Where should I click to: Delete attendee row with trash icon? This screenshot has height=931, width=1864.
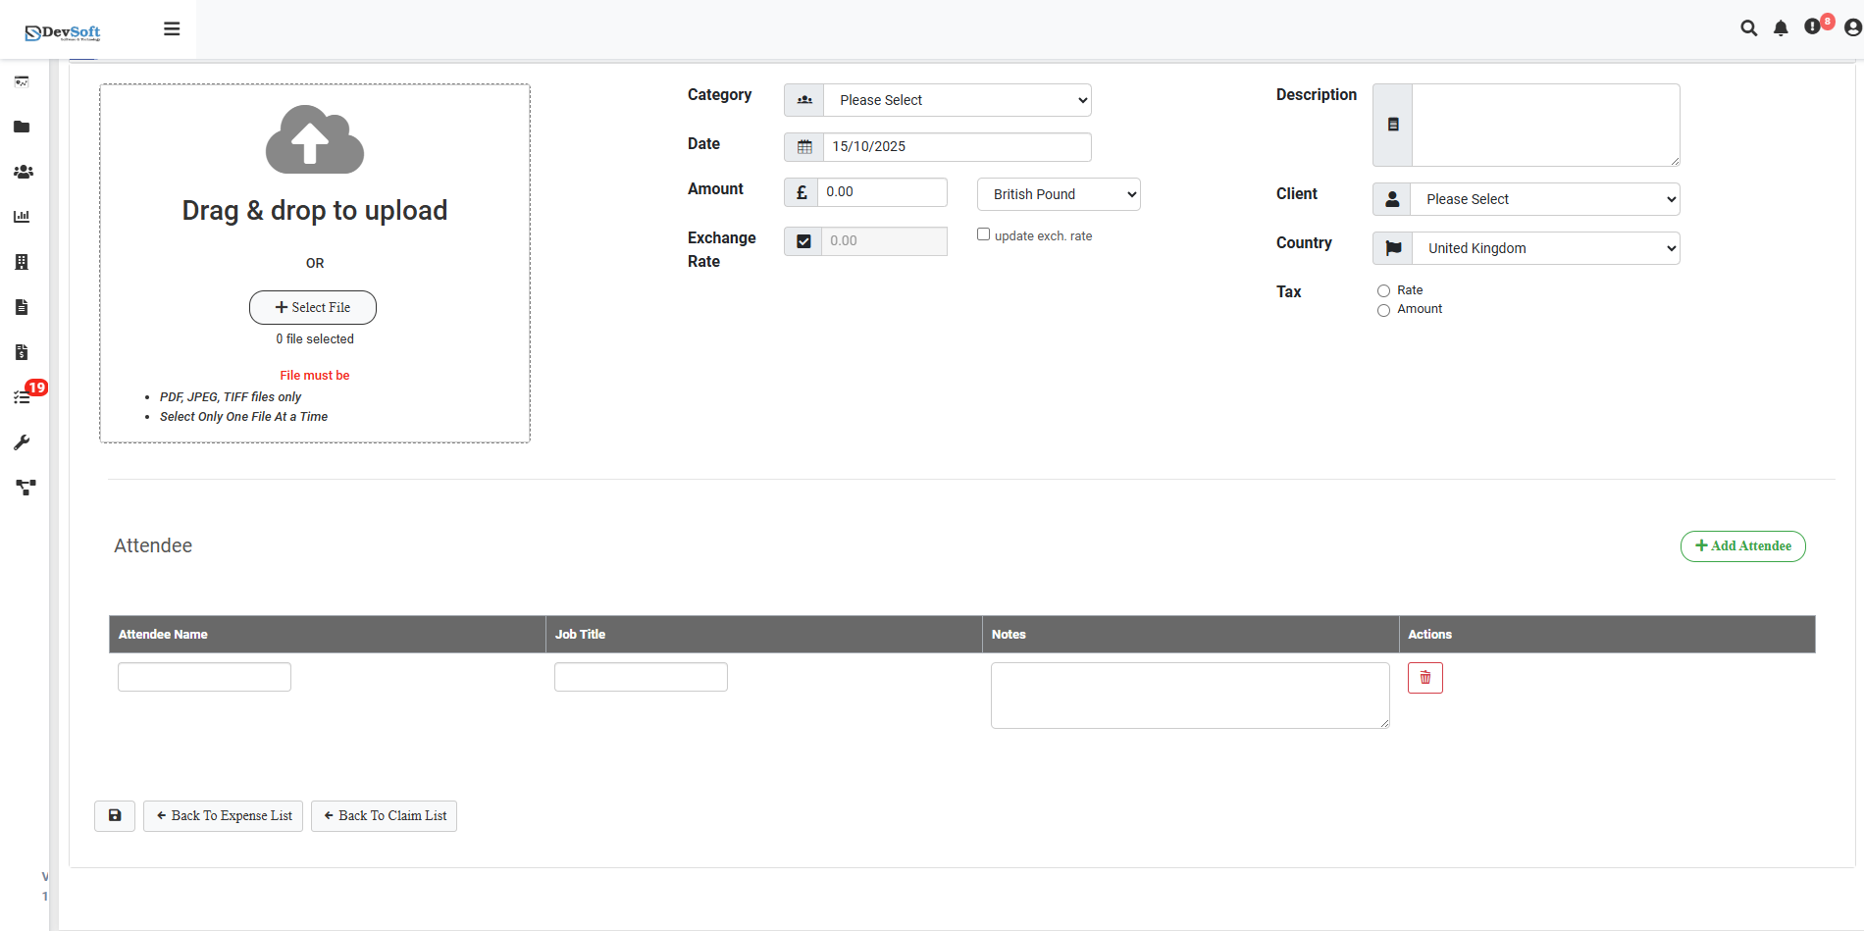[1424, 678]
